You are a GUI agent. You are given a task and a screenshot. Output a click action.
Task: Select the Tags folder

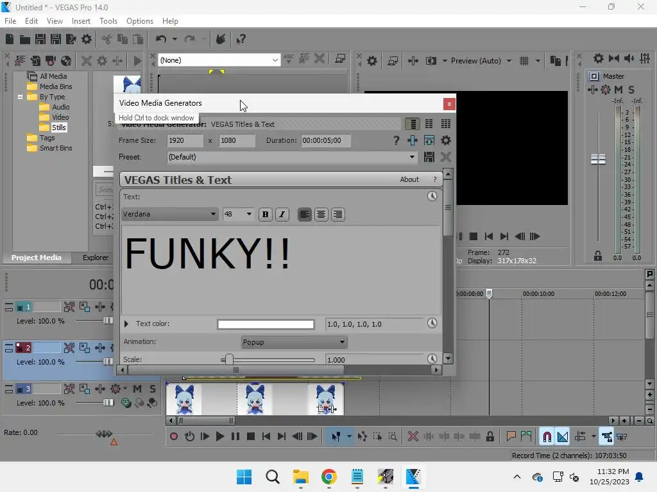pyautogui.click(x=41, y=138)
